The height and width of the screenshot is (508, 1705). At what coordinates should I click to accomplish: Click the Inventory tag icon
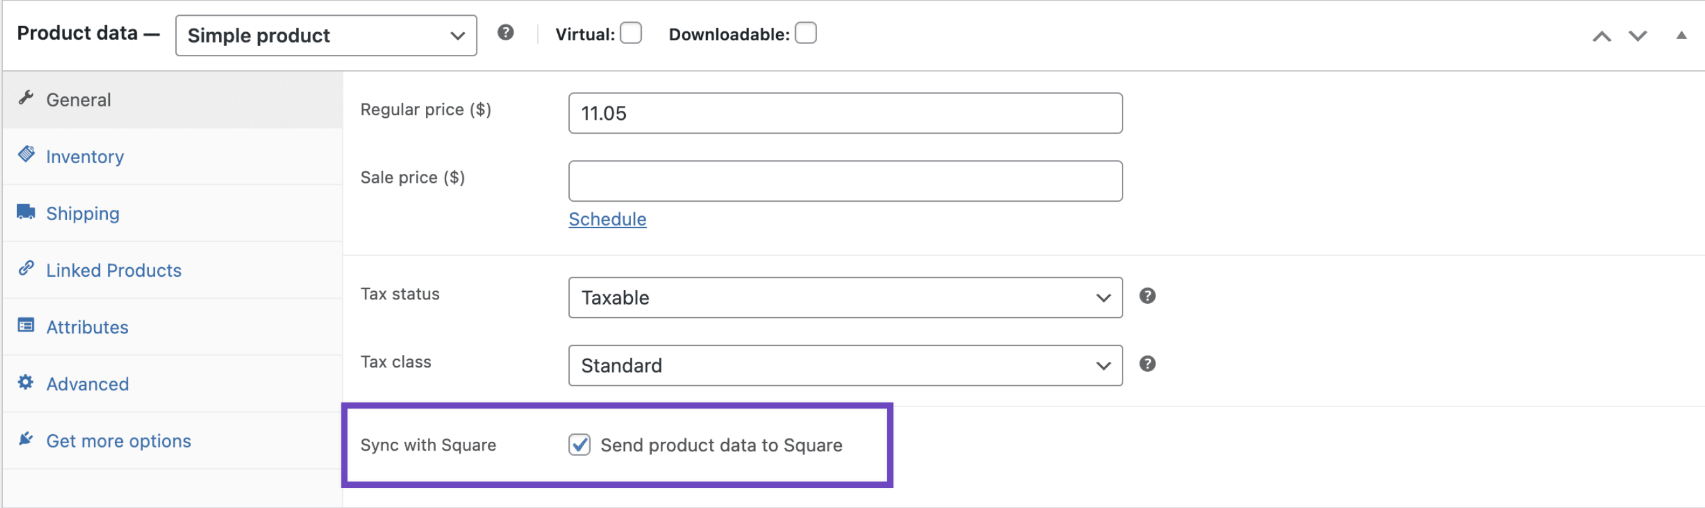(26, 155)
